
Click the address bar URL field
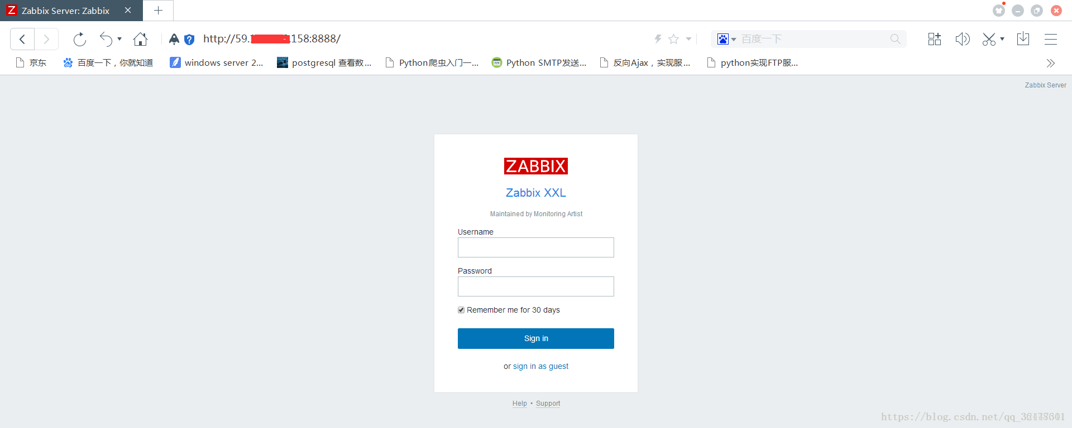pos(424,39)
